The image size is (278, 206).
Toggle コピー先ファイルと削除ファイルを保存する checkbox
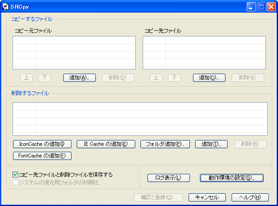(x=16, y=175)
